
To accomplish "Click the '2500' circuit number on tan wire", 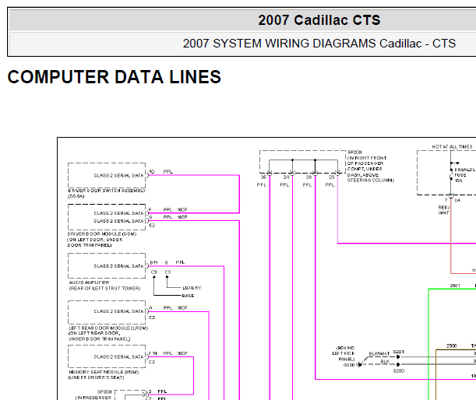I will pos(451,346).
